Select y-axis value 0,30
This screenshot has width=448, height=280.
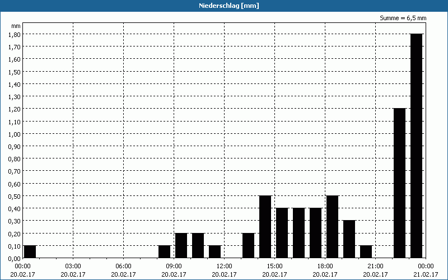pos(15,221)
